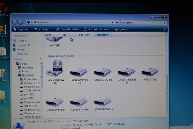Open the address bar history dropdown

(113, 22)
